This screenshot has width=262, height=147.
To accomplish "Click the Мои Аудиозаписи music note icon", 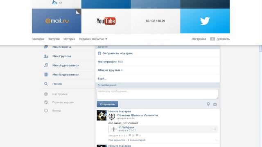I will click(x=46, y=65).
